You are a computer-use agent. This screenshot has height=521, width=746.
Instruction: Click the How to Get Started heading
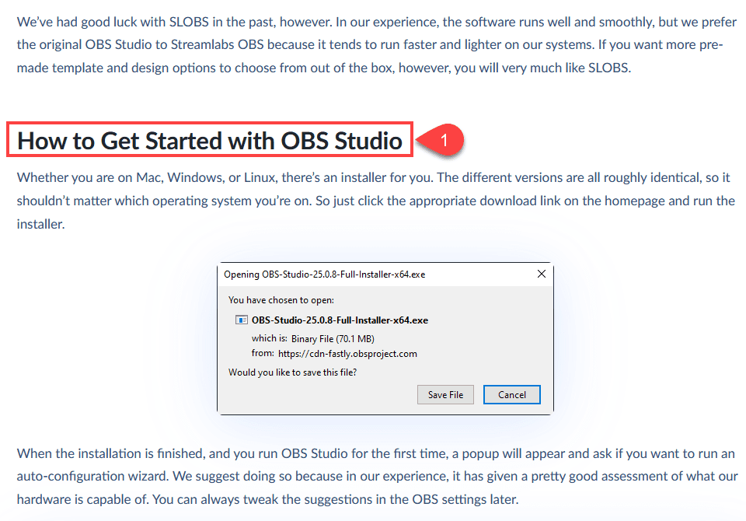pos(210,141)
